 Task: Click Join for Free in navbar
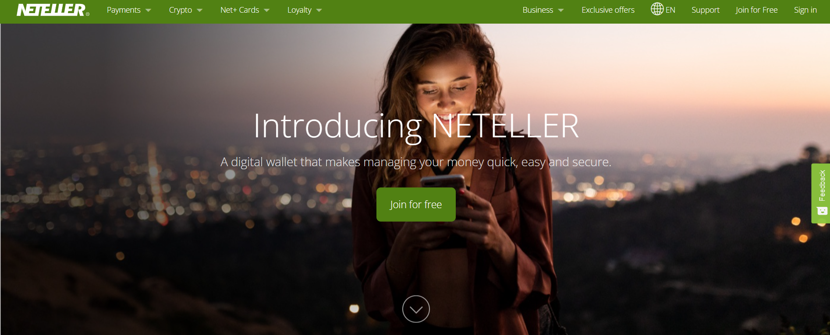(757, 10)
